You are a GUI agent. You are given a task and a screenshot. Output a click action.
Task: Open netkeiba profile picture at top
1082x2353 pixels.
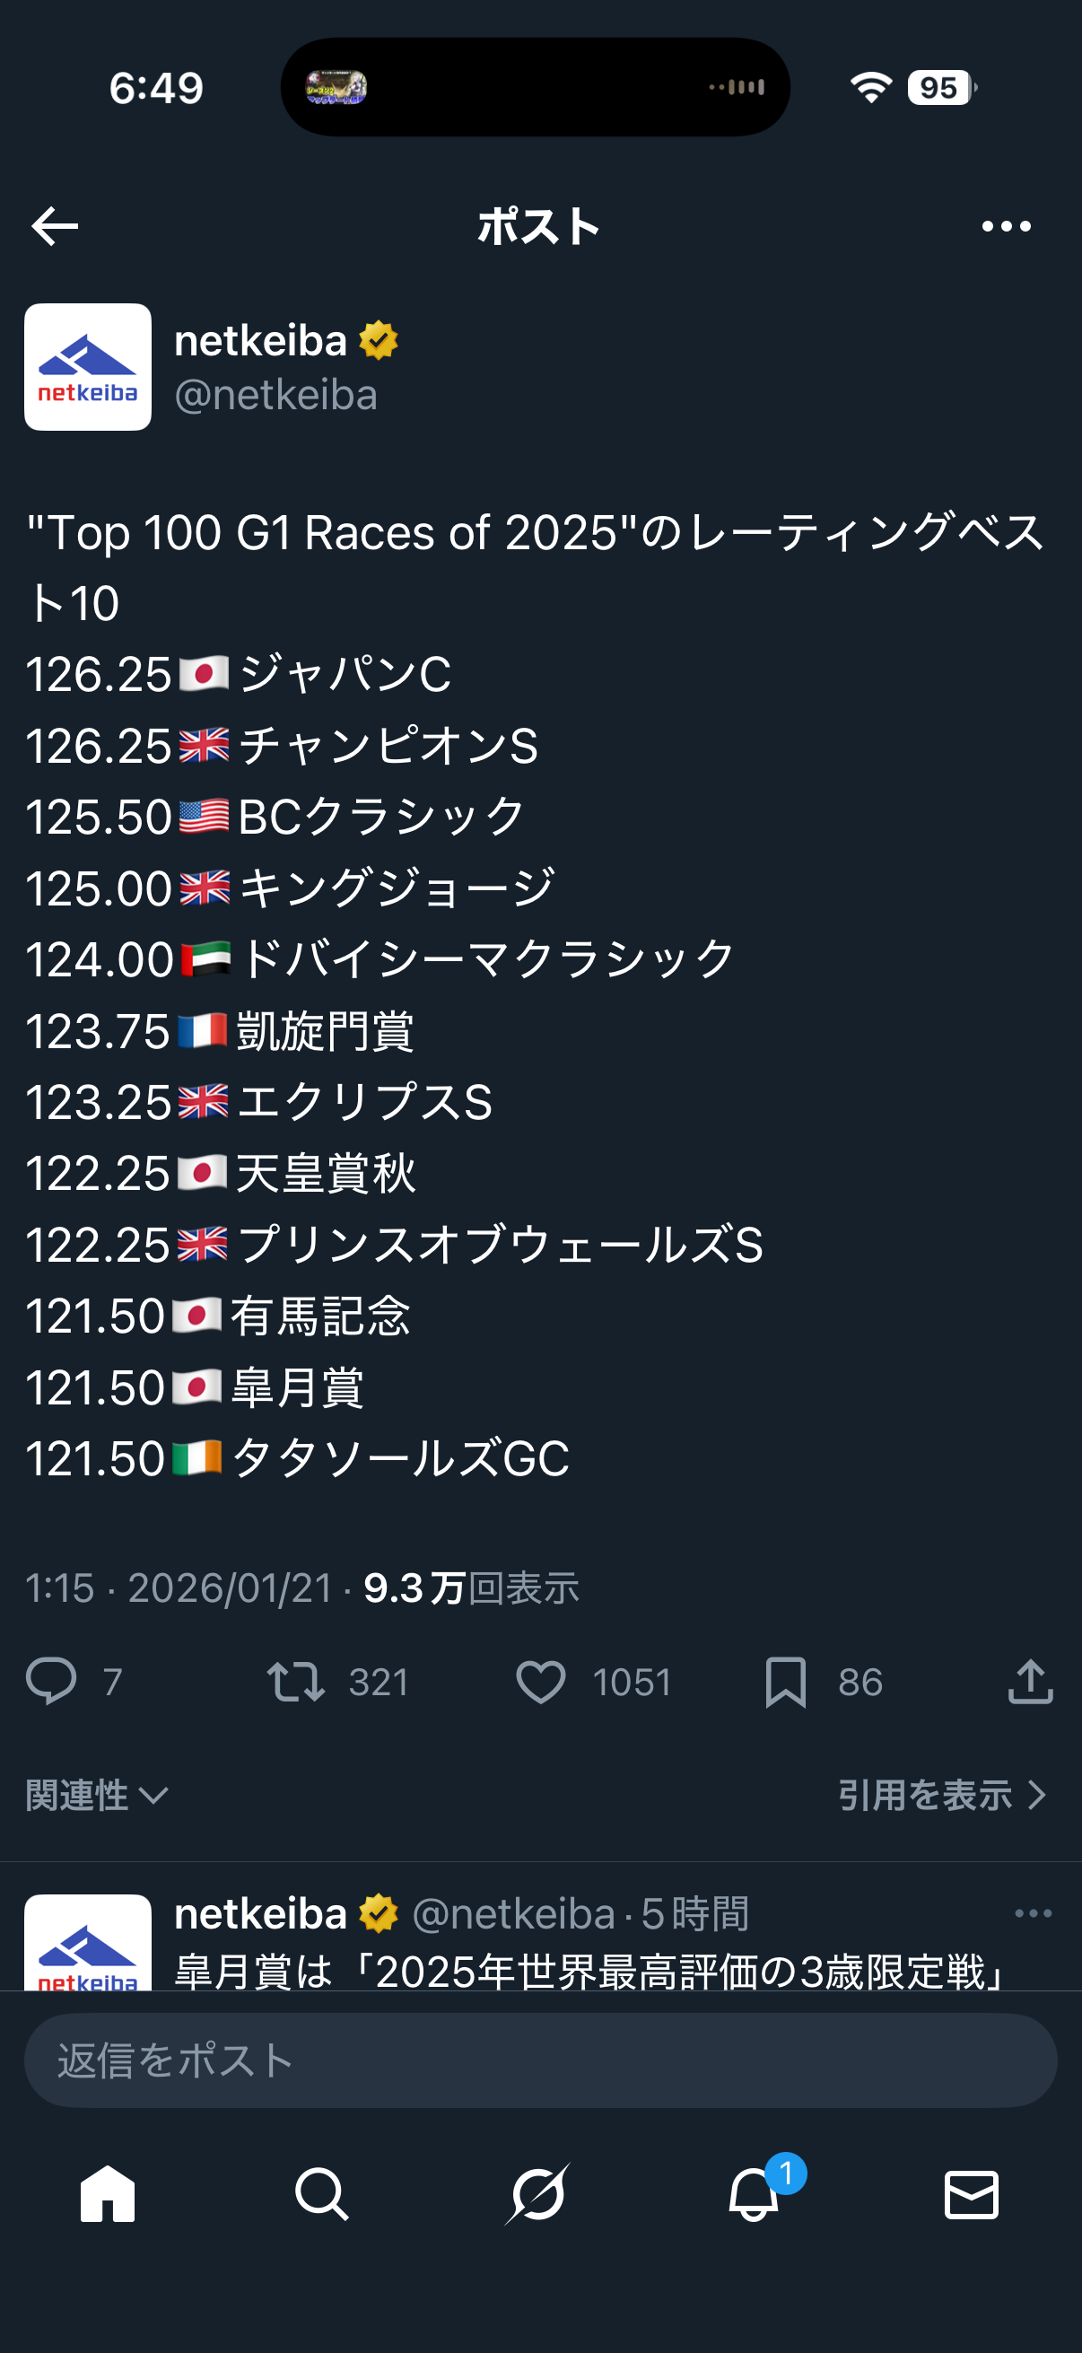(88, 367)
